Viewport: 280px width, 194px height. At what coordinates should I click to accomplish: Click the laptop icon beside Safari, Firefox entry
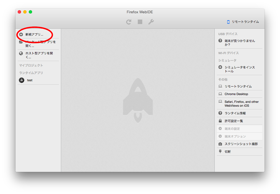click(220, 102)
